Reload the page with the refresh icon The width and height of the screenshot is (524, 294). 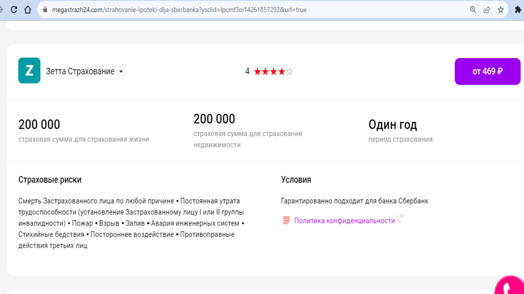(14, 10)
